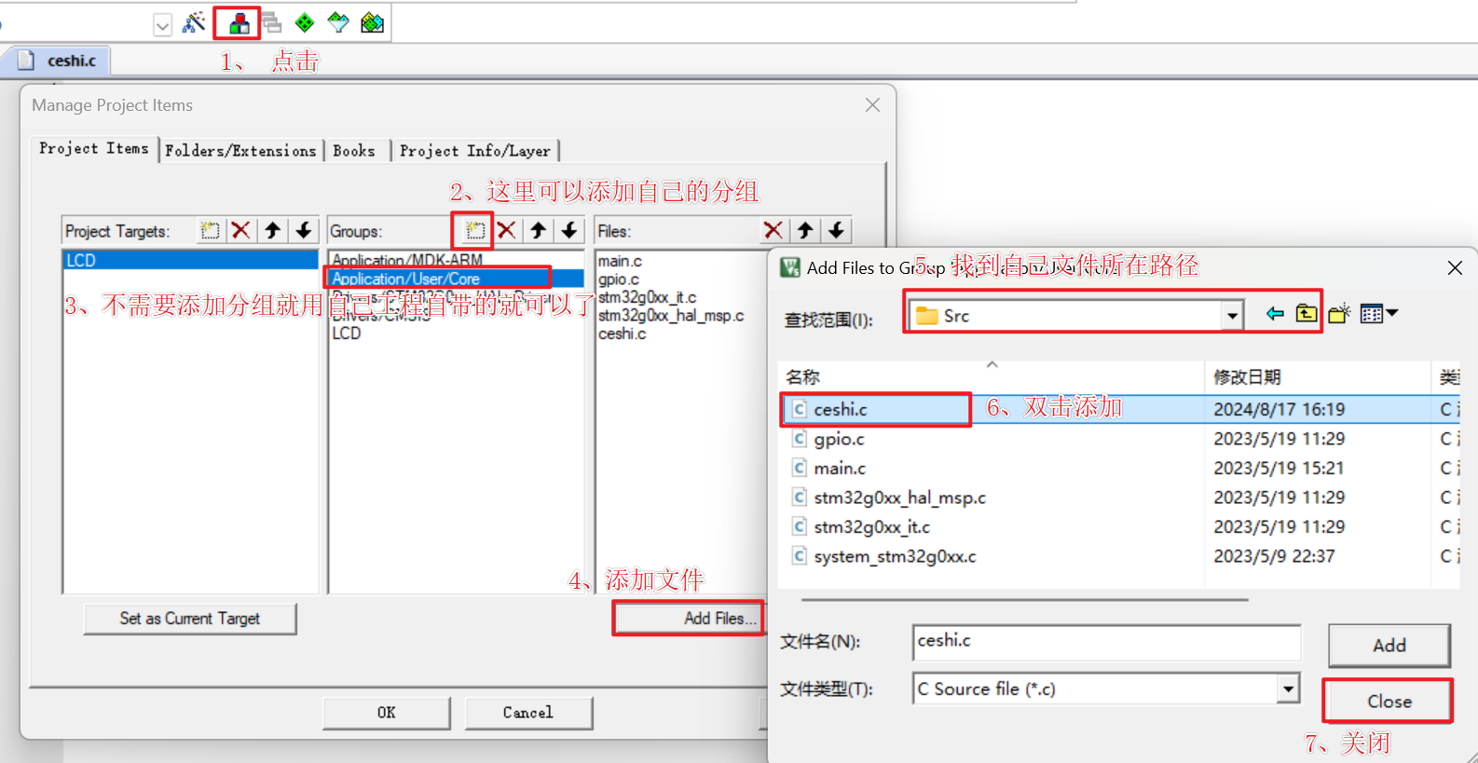
Task: Go back with the blue arrow icon
Action: click(x=1275, y=314)
